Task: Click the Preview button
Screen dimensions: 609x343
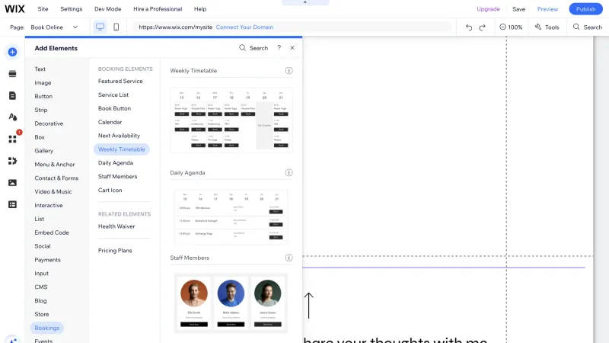Action: click(x=547, y=9)
